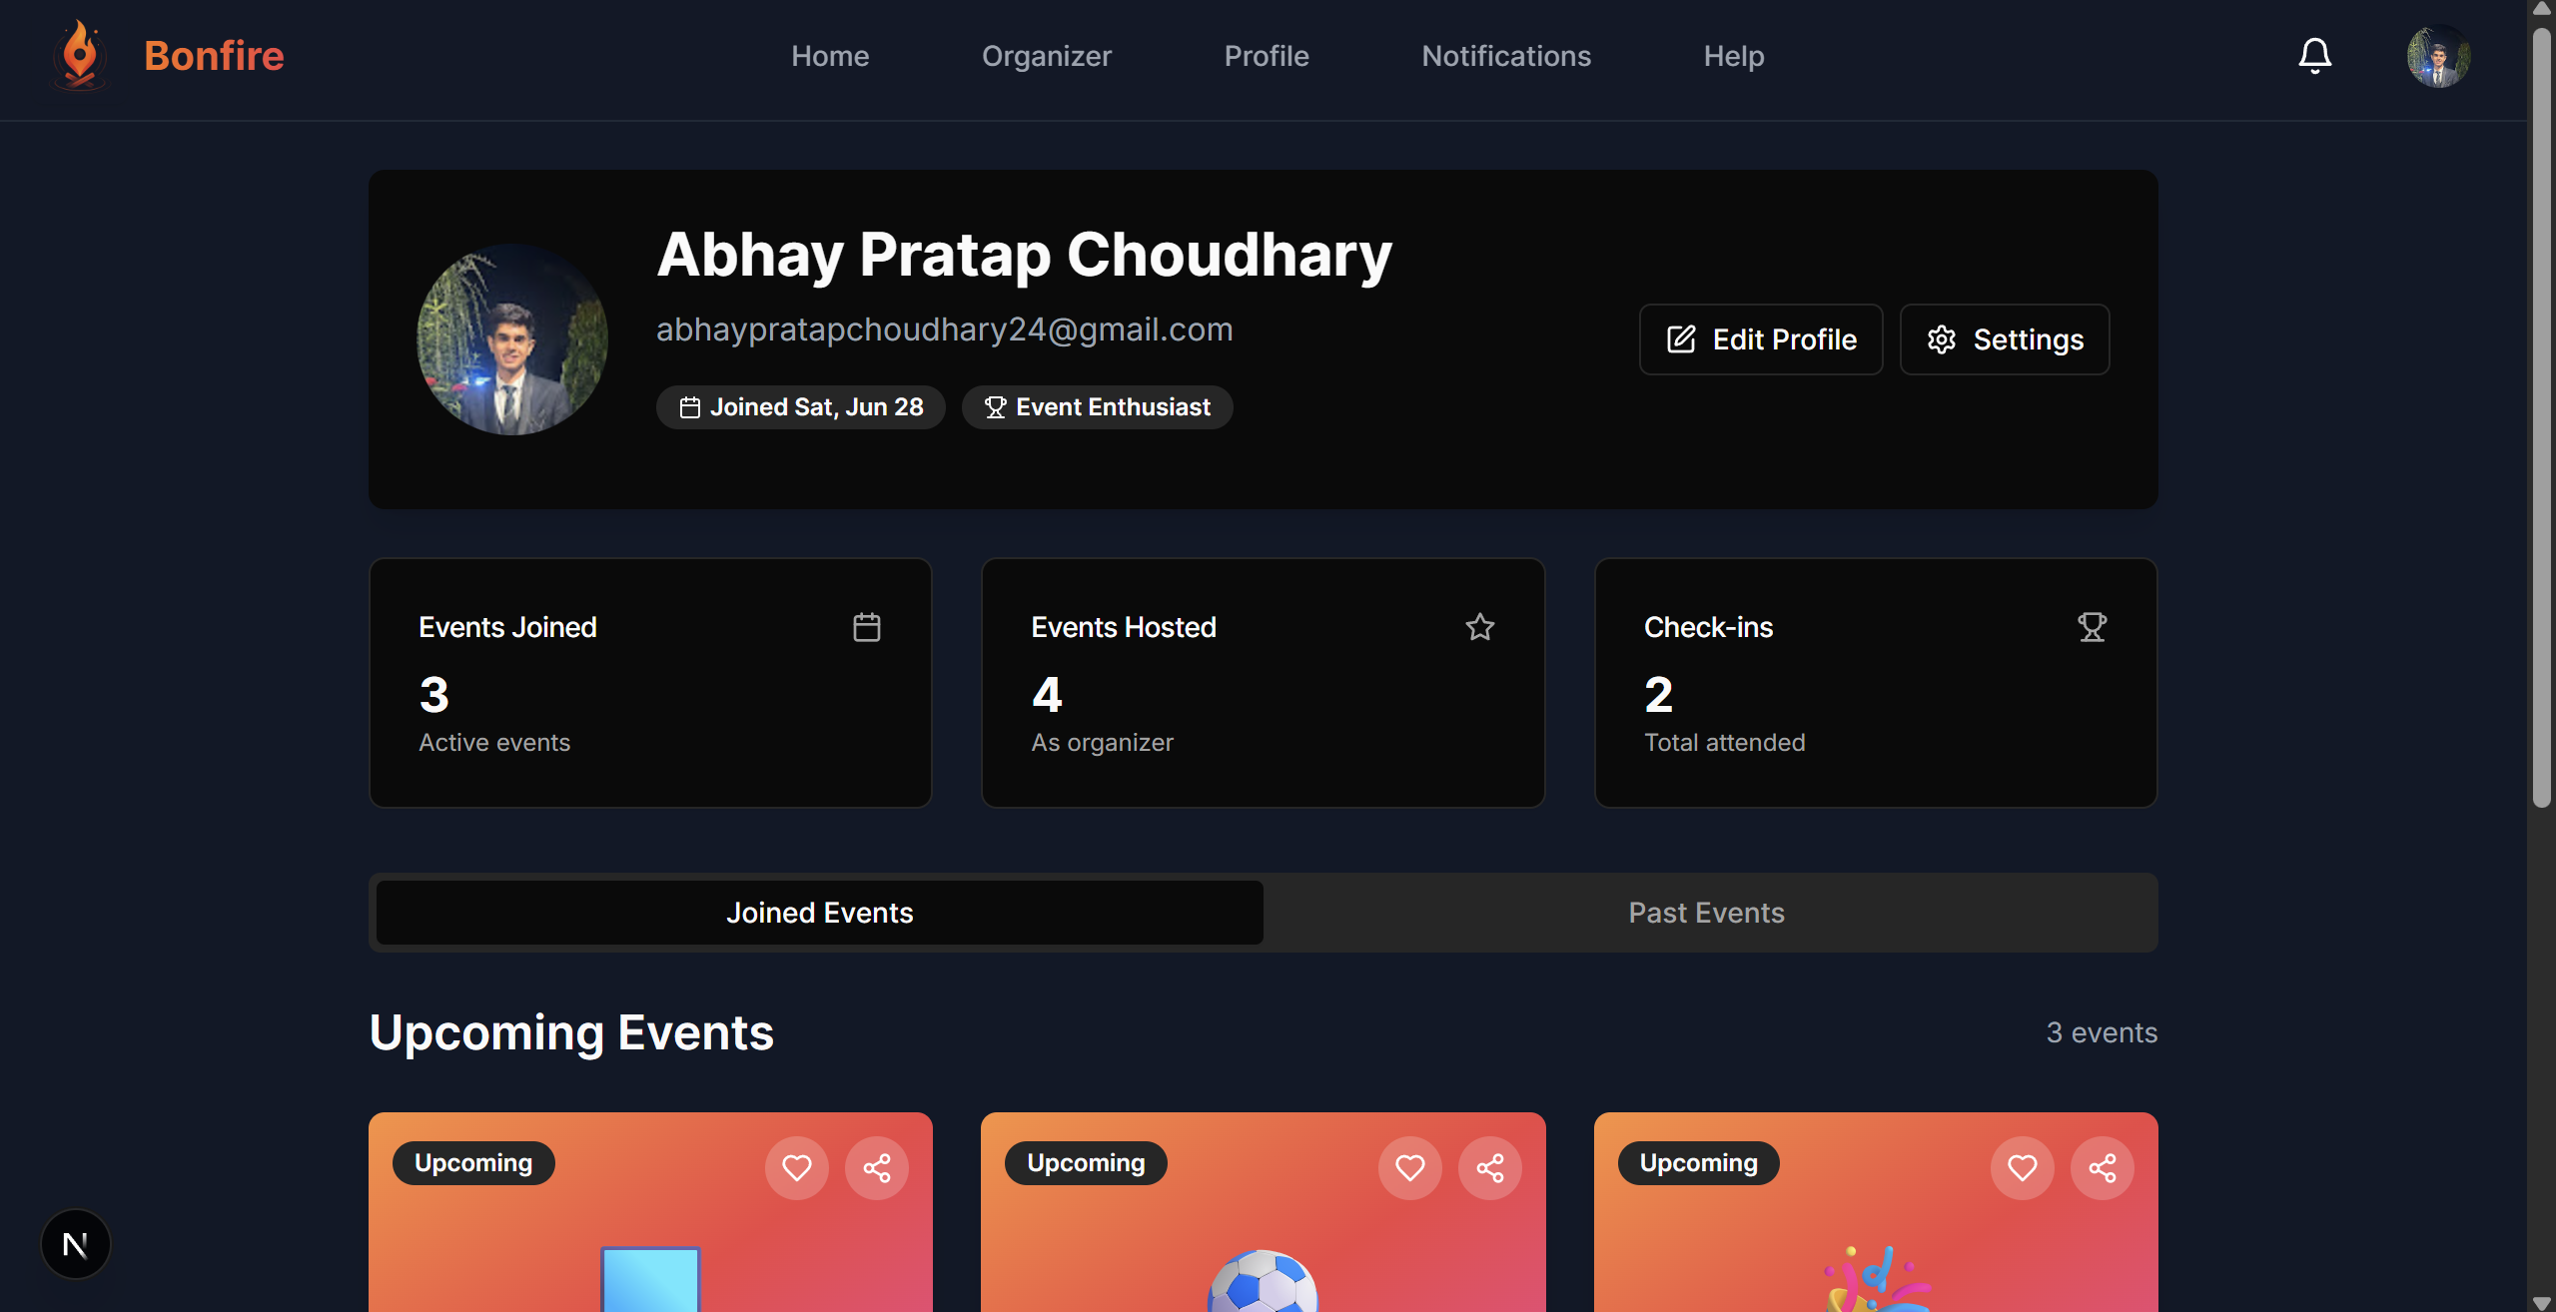Switch to the Past Events tab
2556x1312 pixels.
tap(1706, 913)
